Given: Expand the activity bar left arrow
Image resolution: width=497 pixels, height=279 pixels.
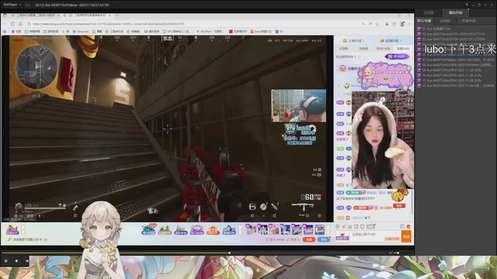Looking at the screenshot, I should coord(240,229).
